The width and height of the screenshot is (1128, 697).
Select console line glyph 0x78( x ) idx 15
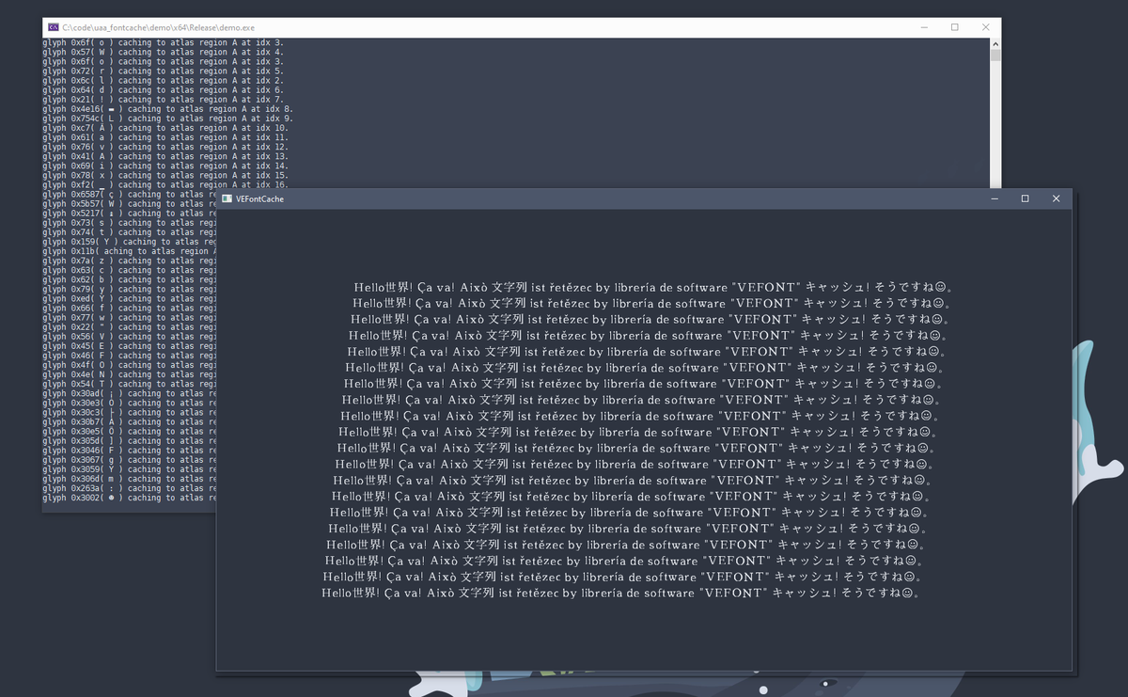164,175
